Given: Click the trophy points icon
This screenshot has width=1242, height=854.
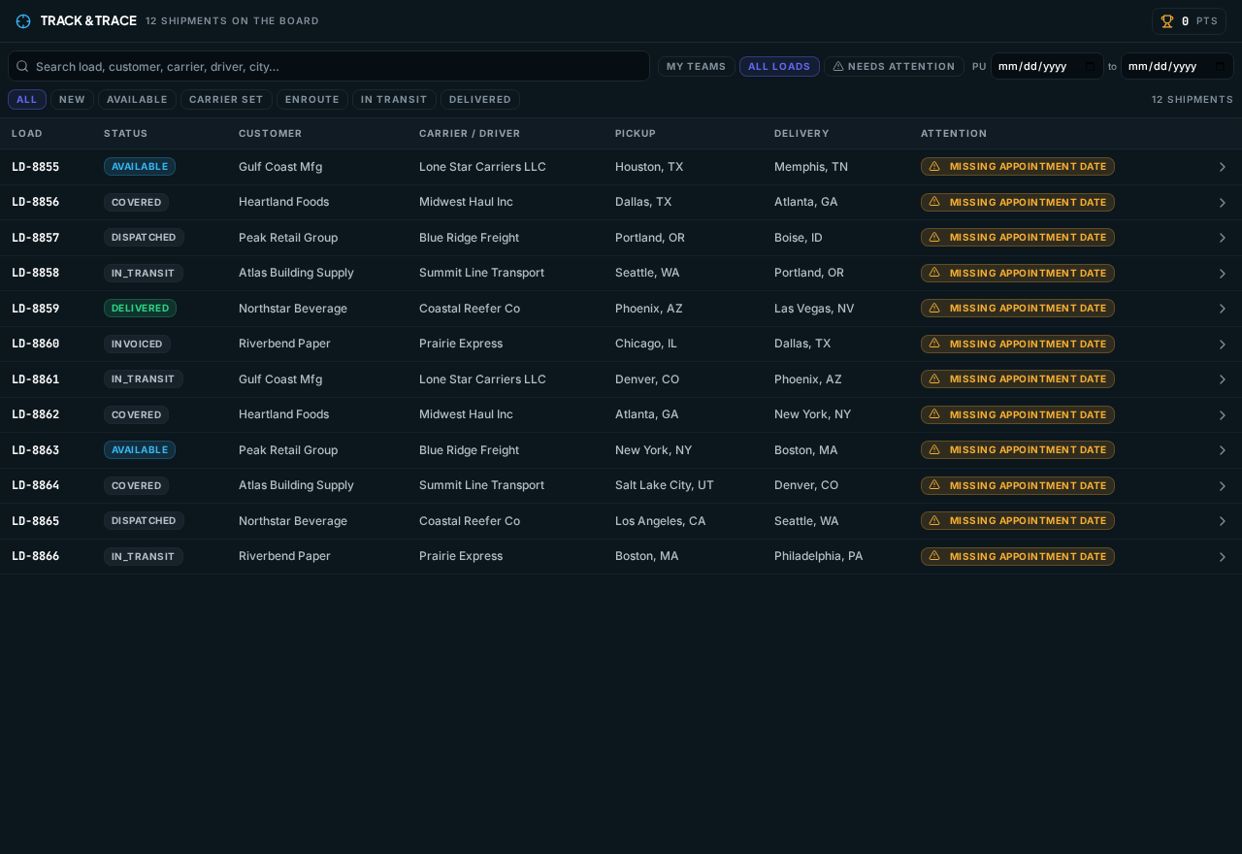Looking at the screenshot, I should (x=1167, y=21).
